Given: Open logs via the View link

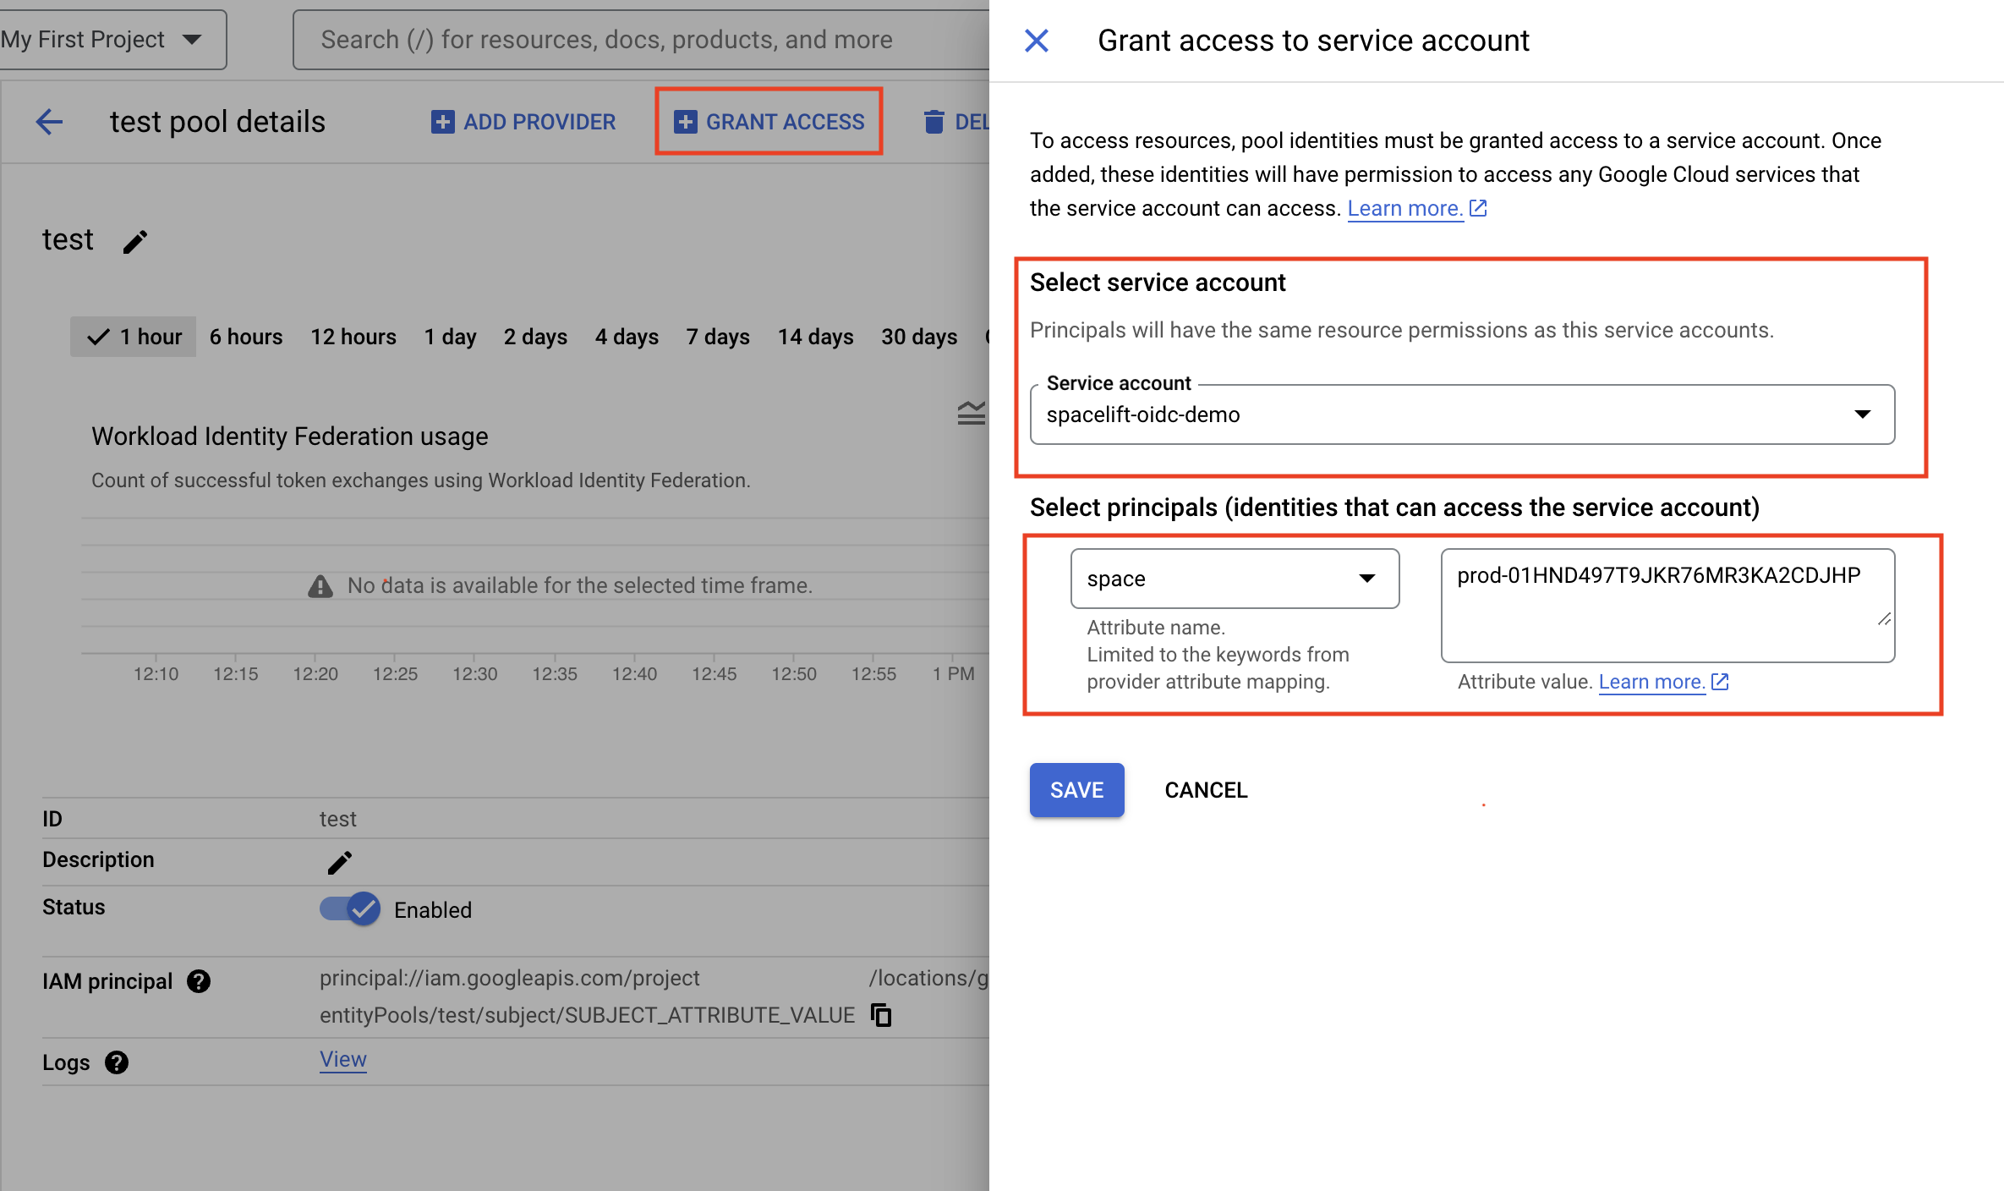Looking at the screenshot, I should coord(342,1059).
